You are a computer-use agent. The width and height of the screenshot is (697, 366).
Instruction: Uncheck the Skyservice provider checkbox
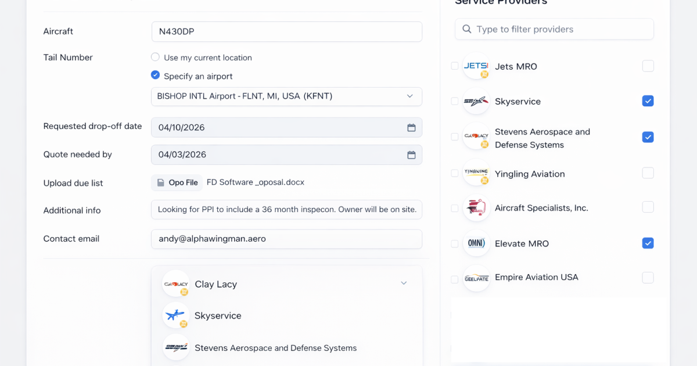(x=648, y=101)
